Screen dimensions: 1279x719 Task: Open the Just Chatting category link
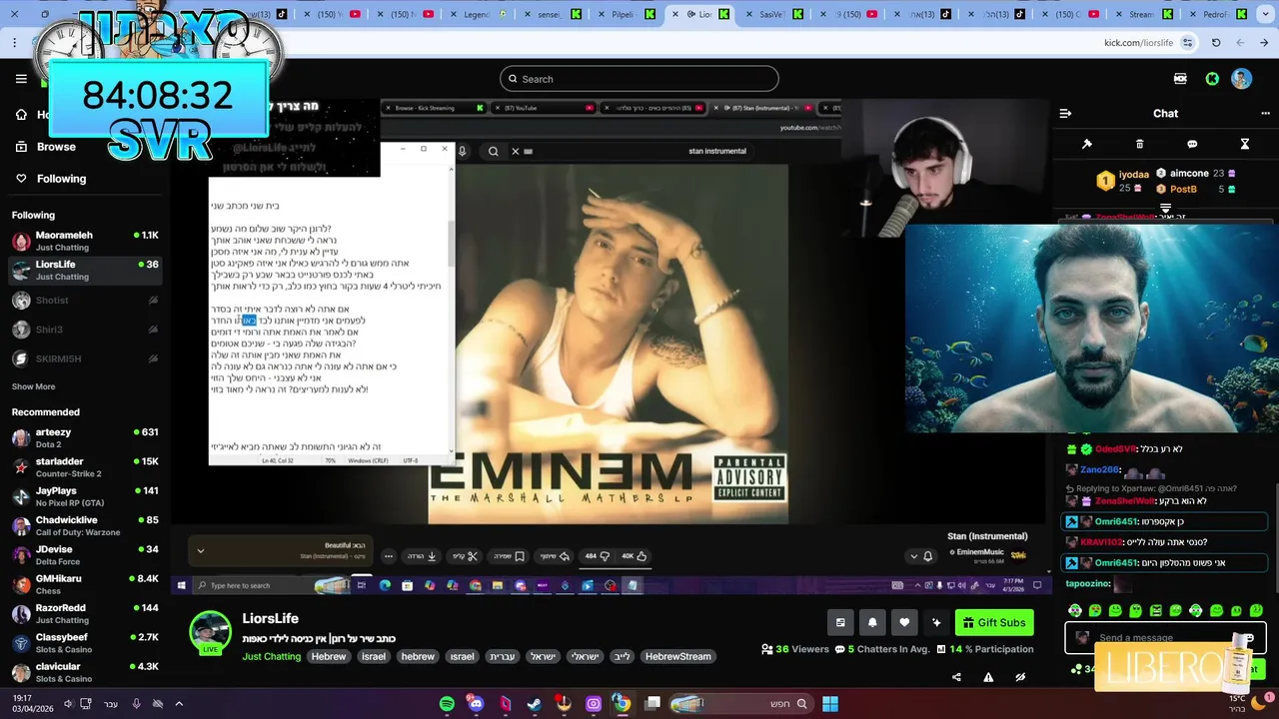pos(271,656)
